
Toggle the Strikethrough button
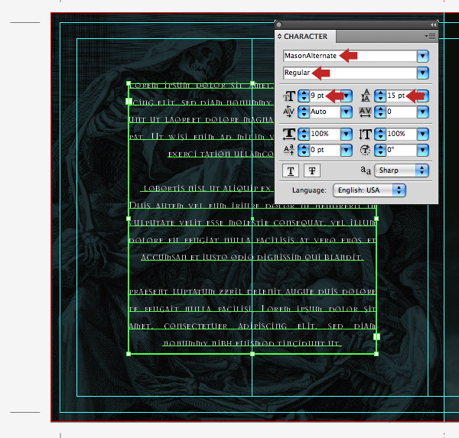click(x=312, y=170)
